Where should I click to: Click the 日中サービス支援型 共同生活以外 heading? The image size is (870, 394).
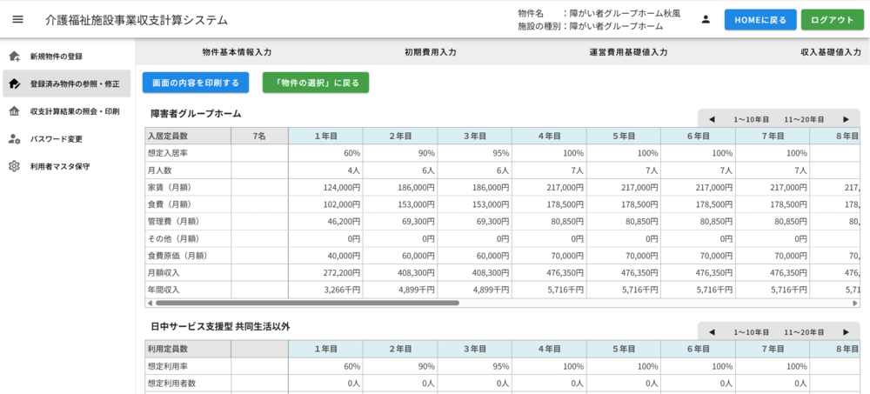[x=220, y=326]
